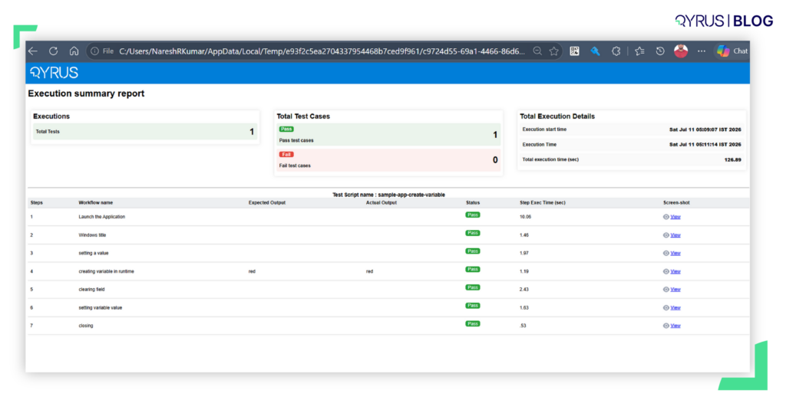Open the favorites list icon
786x400 pixels.
(639, 51)
